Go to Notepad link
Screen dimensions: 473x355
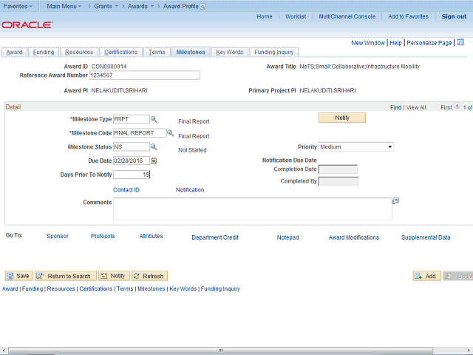click(287, 237)
